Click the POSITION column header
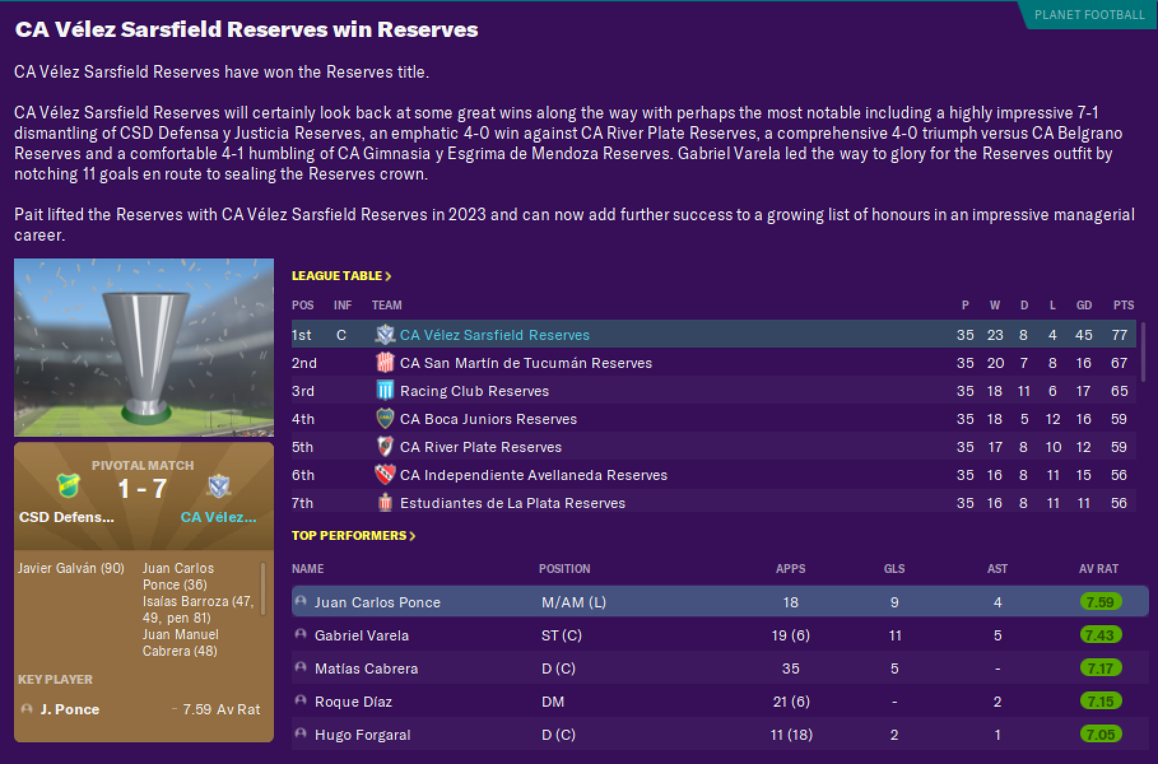Viewport: 1158px width, 764px height. [x=564, y=569]
